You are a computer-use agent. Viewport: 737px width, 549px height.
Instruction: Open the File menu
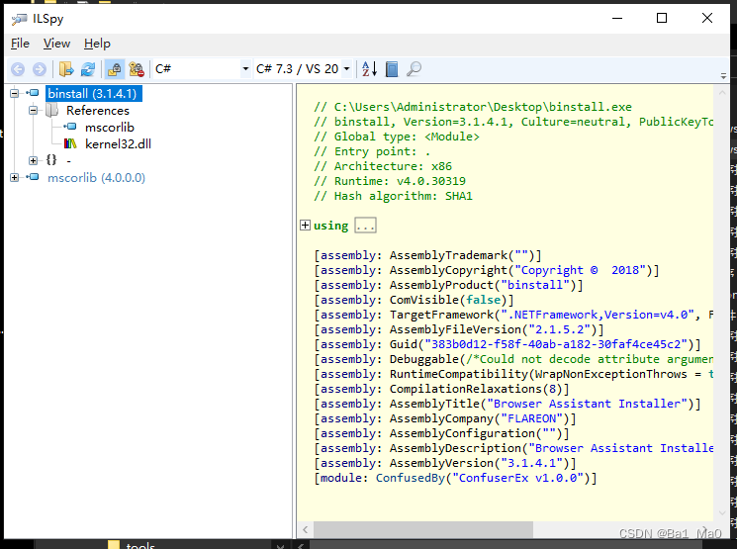pyautogui.click(x=20, y=44)
